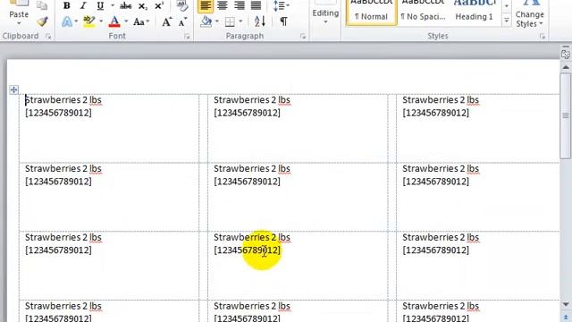Open Shading color dropdown arrow
Screen dimensions: 572x322
217,21
